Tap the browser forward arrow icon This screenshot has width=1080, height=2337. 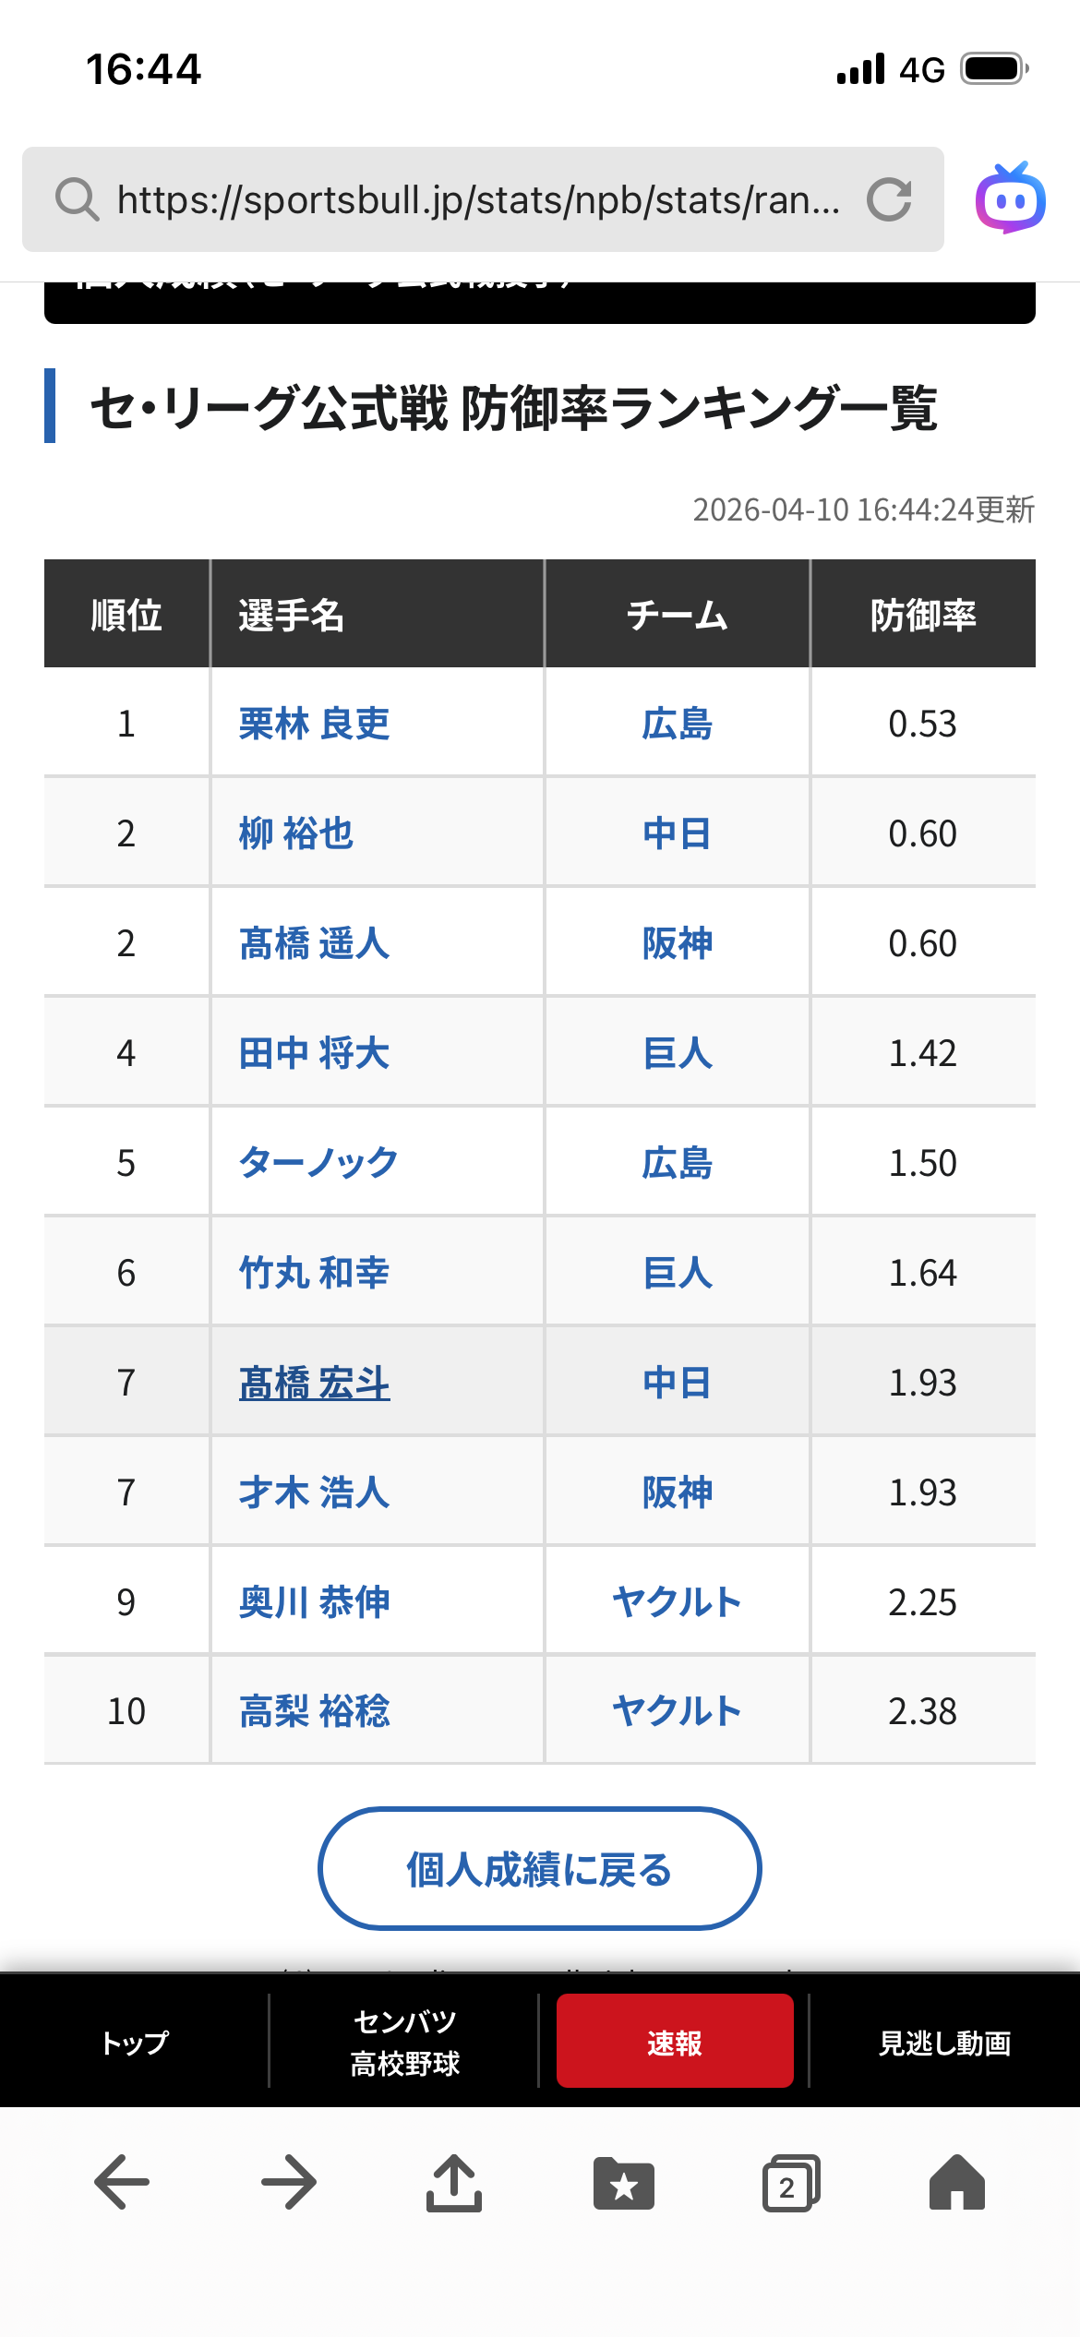click(x=289, y=2182)
